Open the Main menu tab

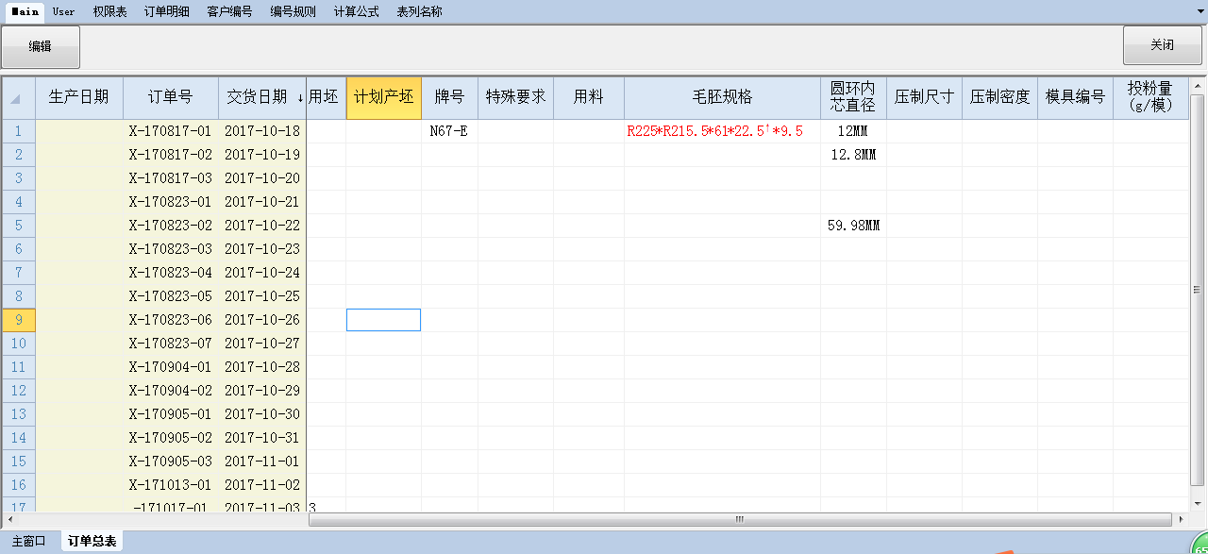[25, 12]
